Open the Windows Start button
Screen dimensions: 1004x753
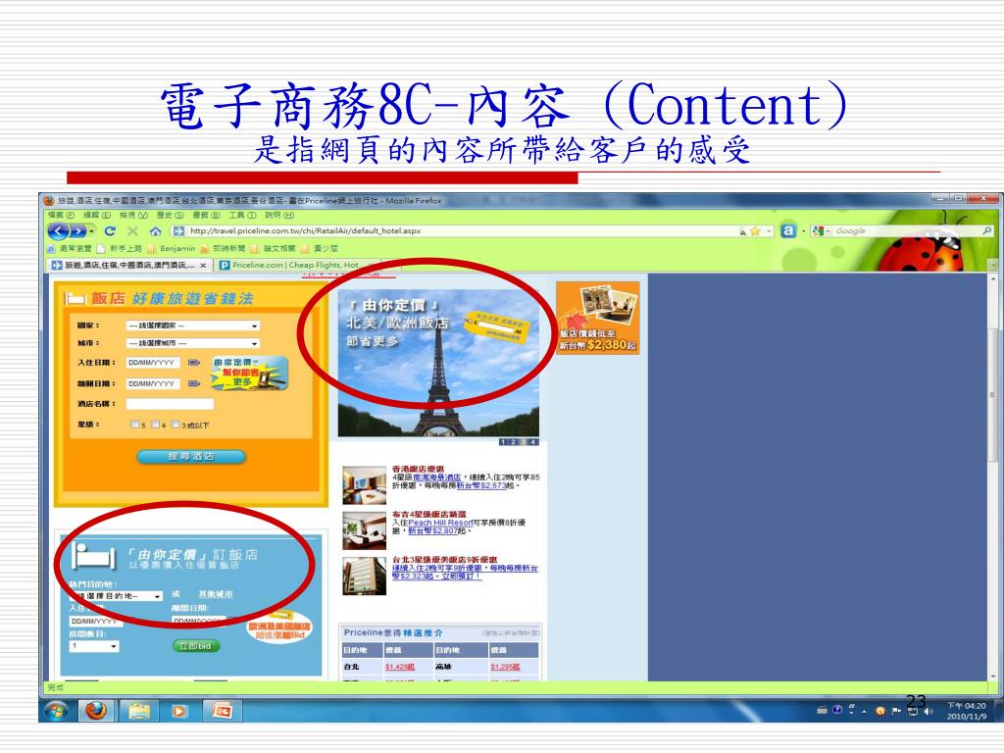pos(56,711)
